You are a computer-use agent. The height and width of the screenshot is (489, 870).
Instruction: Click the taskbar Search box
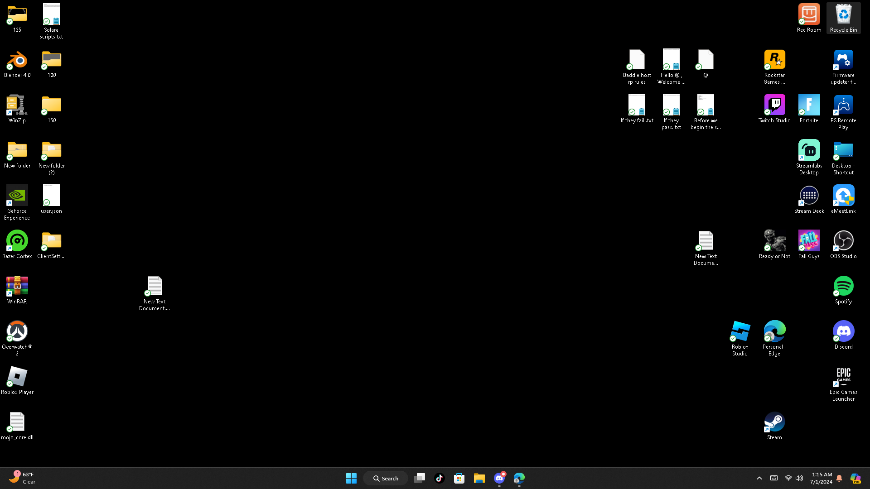tap(386, 478)
